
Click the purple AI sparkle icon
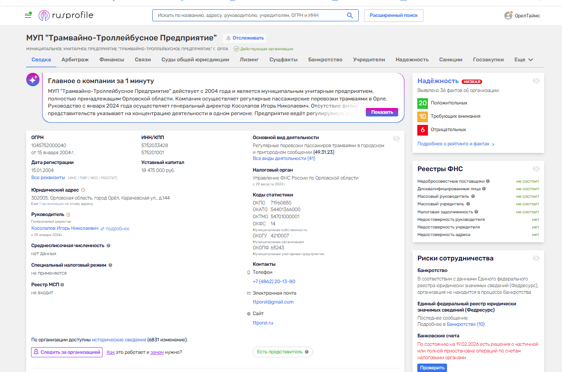coord(33,80)
